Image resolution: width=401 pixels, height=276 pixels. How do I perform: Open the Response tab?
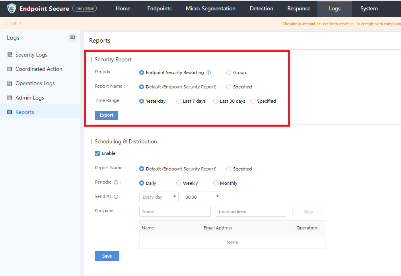pyautogui.click(x=299, y=8)
